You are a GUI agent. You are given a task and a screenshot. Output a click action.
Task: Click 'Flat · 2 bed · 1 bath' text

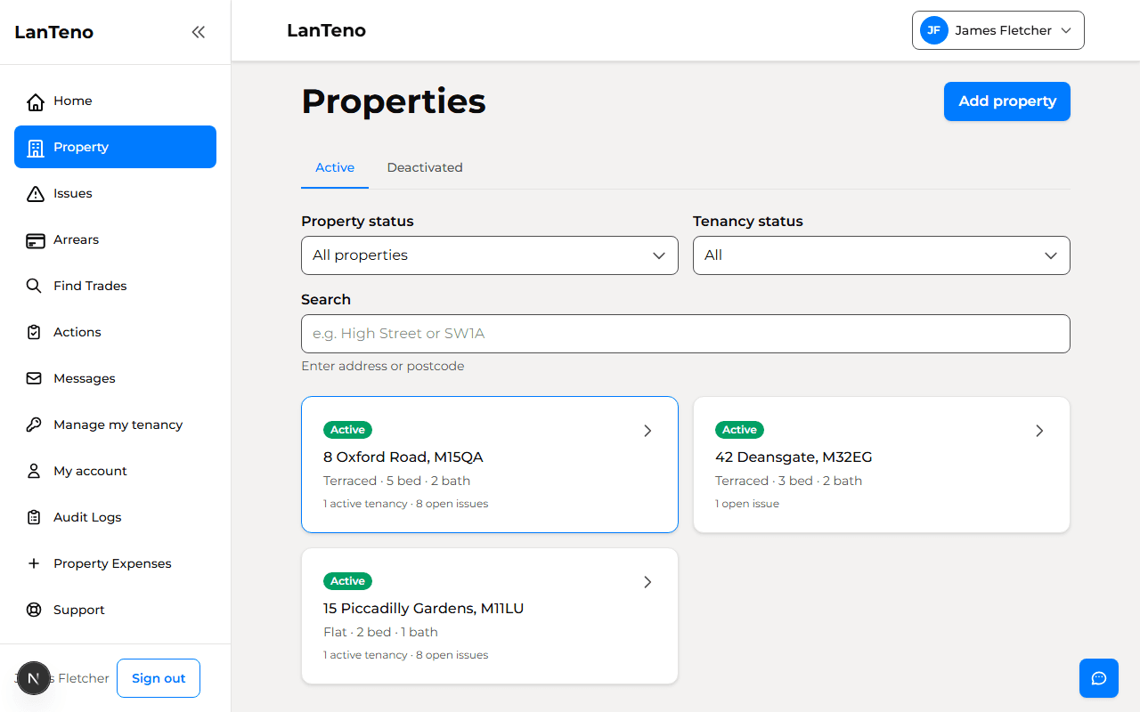point(380,632)
